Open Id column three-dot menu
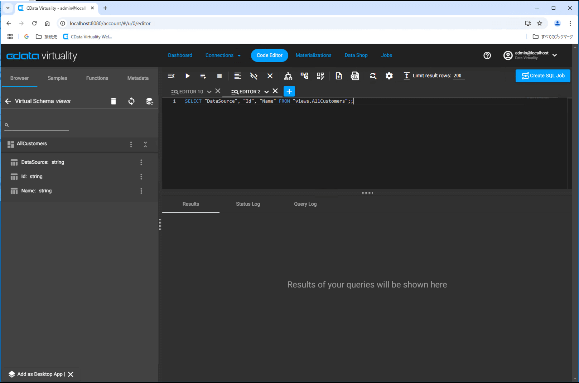The image size is (579, 383). point(141,177)
